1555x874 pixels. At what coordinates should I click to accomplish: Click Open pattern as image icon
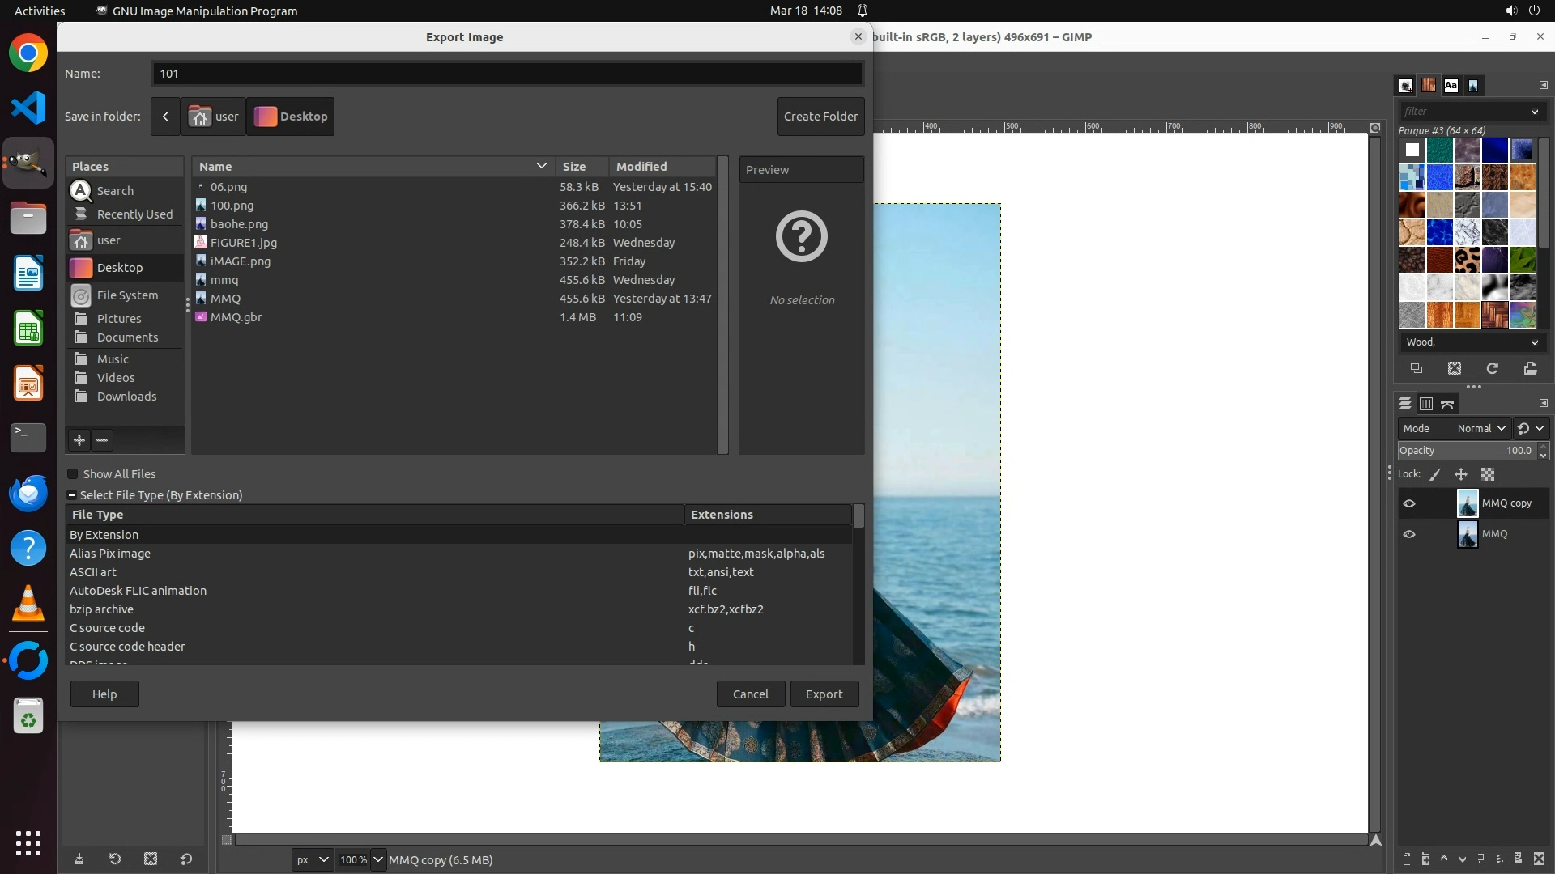(x=1530, y=368)
